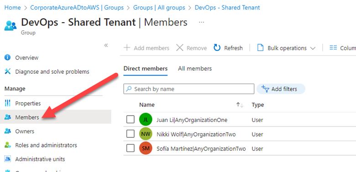Click the Name sort arrows icon
This screenshot has height=172, width=356.
coord(240,105)
